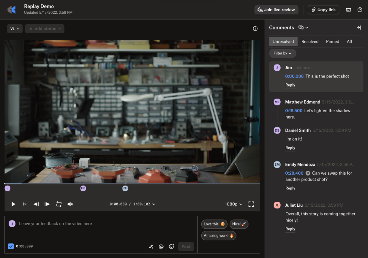Reply to Emily Mendoza's comment
Screen dimensions: 368x258
pyautogui.click(x=290, y=188)
